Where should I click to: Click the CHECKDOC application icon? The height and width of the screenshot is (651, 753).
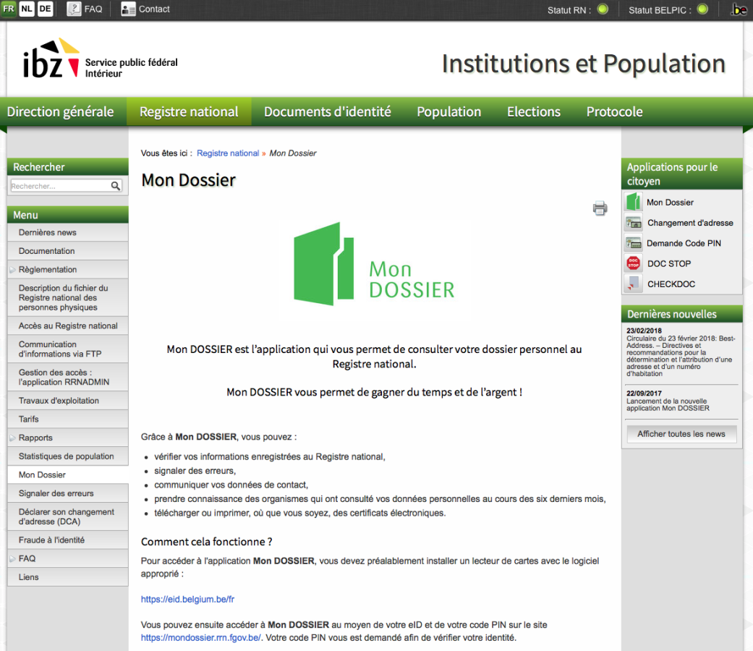pos(634,284)
